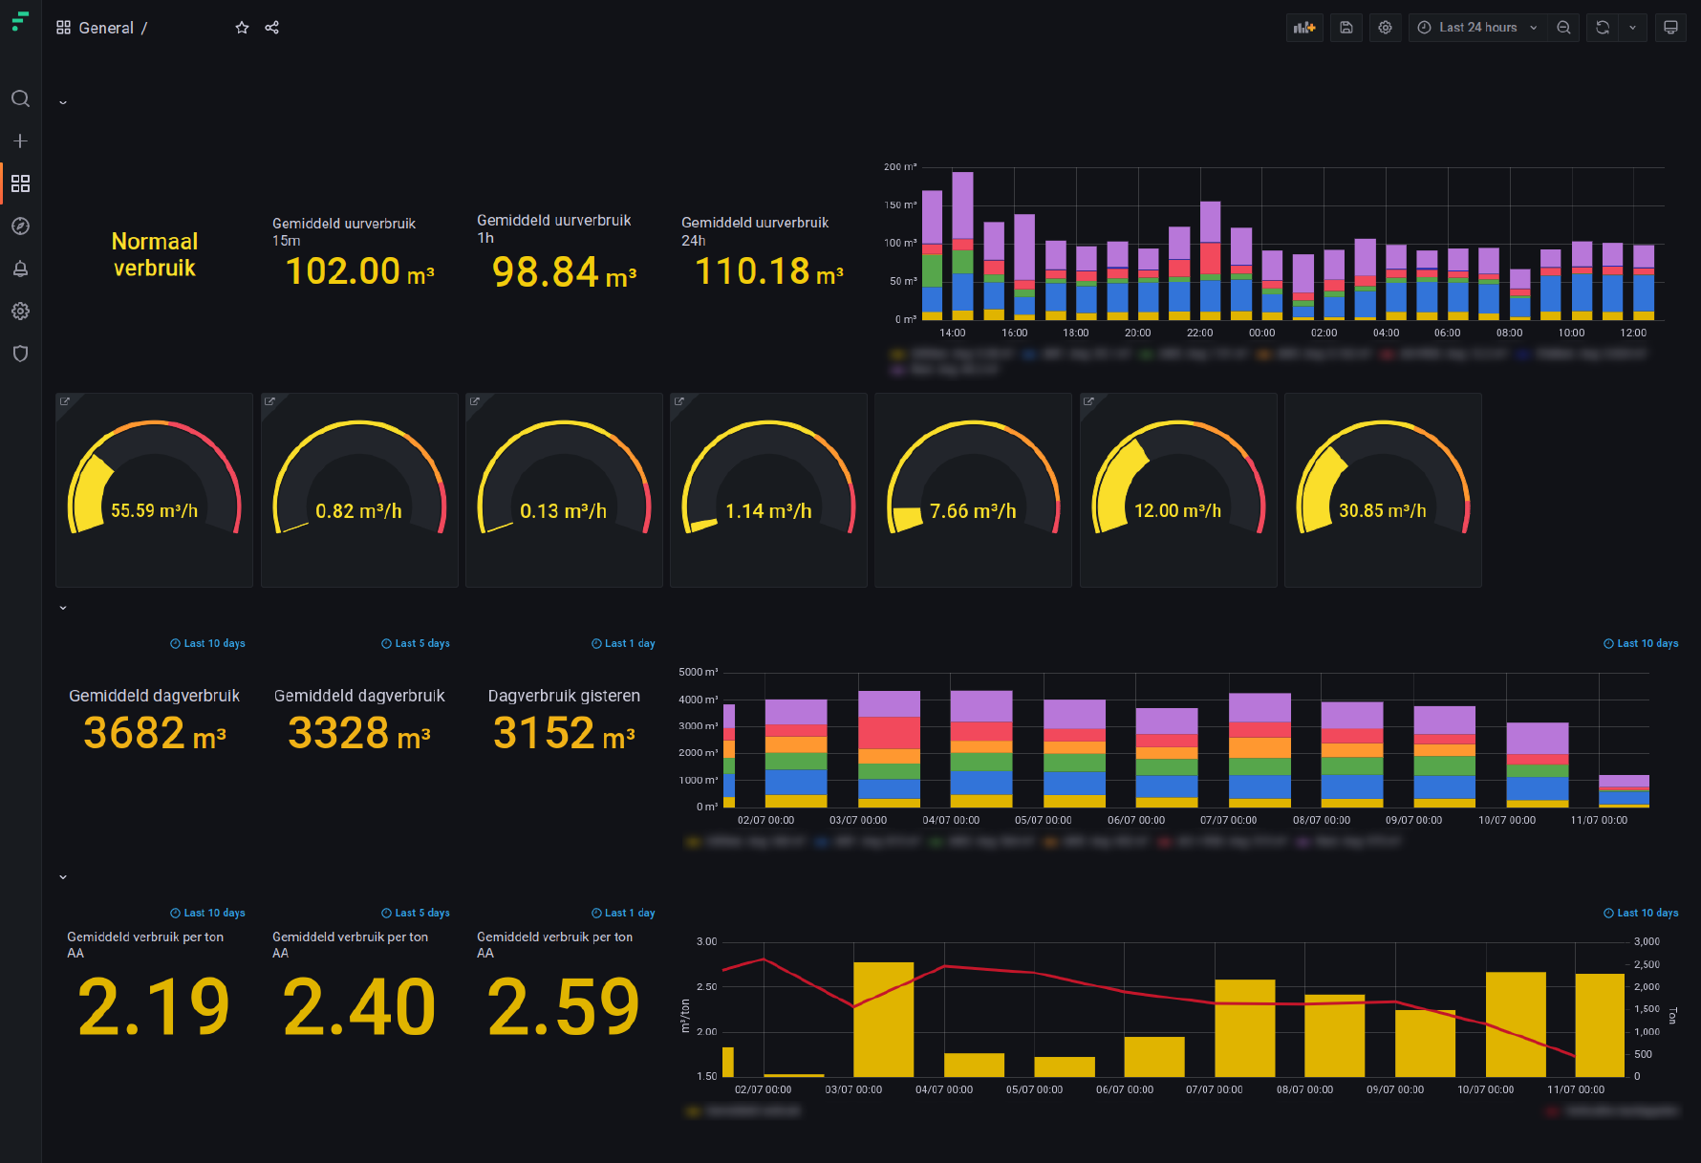Open the 0.82 m³/h gauge panel link
This screenshot has width=1701, height=1163.
269,401
